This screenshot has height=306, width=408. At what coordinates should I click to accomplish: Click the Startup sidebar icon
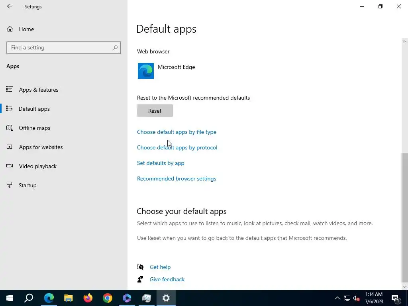pos(10,185)
